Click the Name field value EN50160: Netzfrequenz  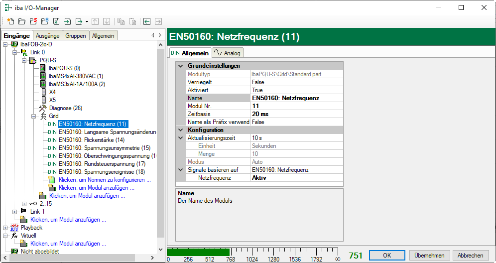pos(296,98)
